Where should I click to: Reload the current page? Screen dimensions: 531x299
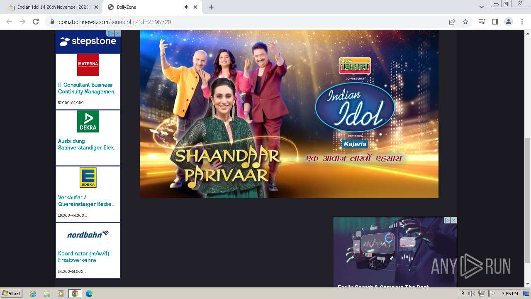tap(36, 22)
